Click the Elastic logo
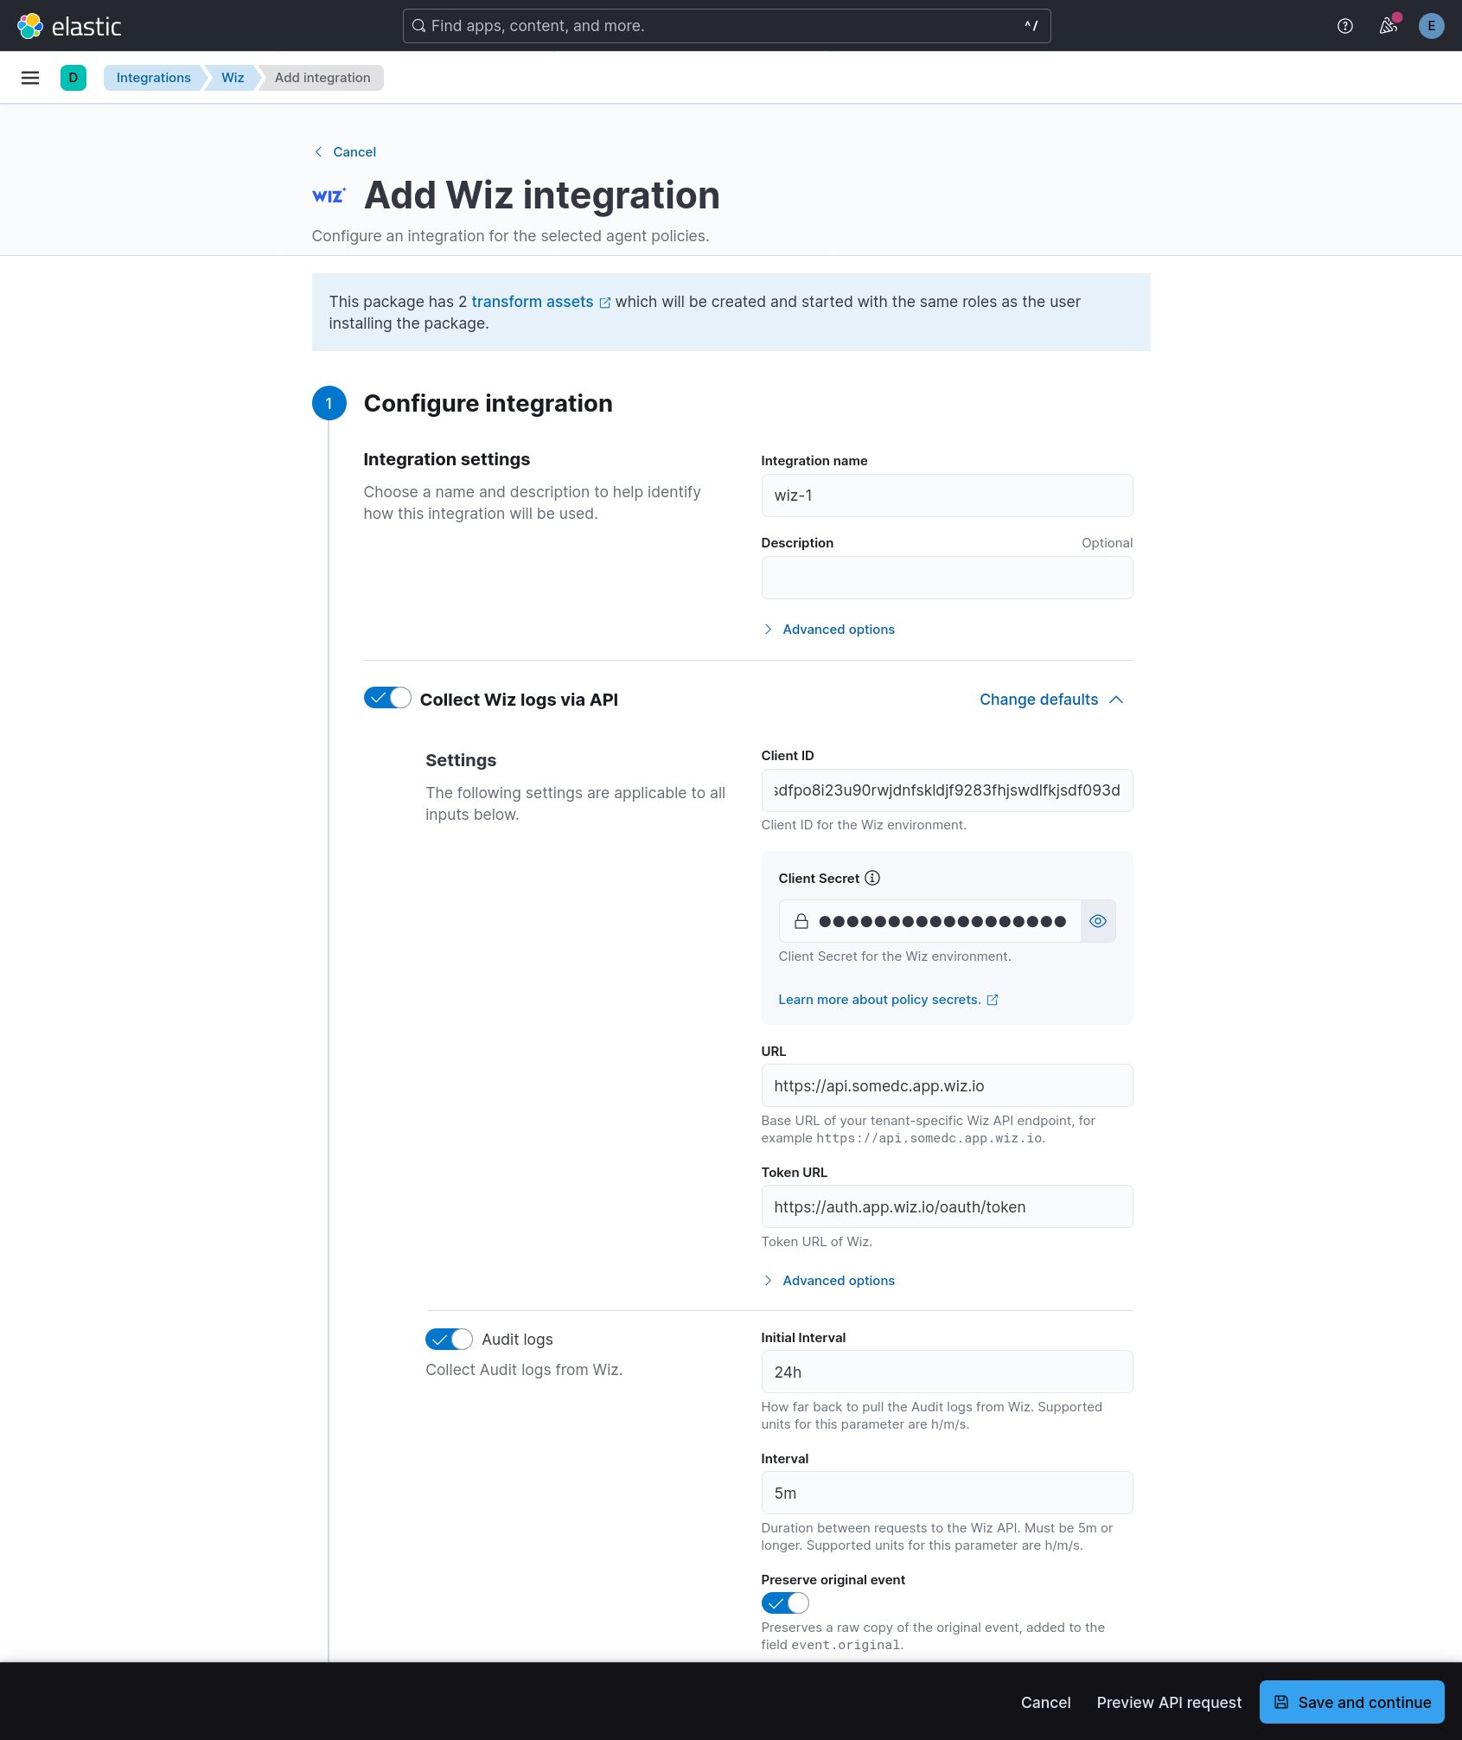Screen dimensions: 1462x1740 coord(69,26)
